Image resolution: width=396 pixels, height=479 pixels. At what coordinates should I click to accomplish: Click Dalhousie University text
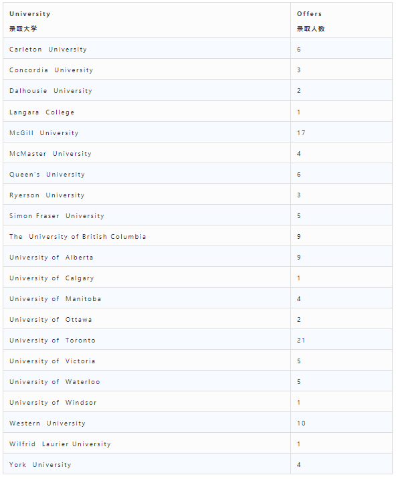coord(51,91)
